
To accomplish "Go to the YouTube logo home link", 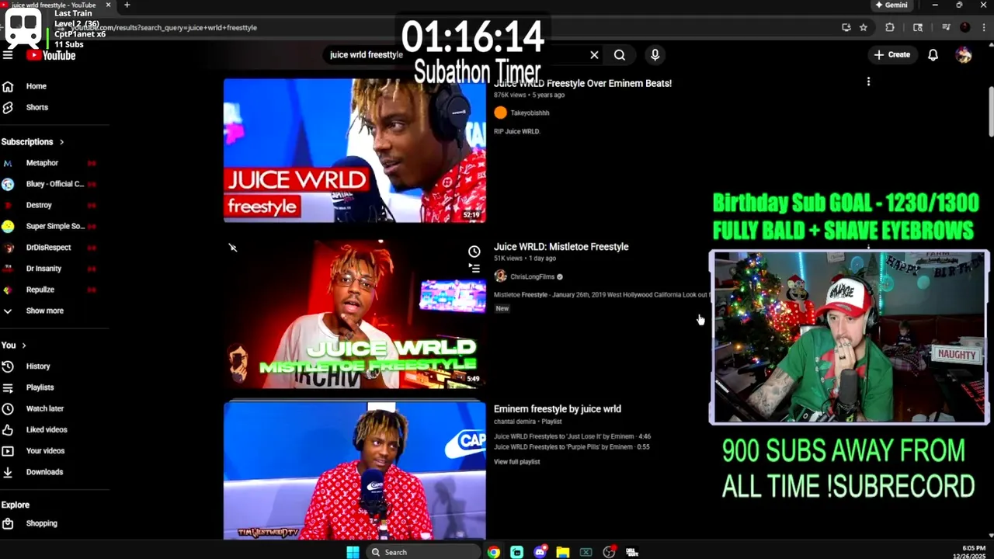I will point(51,55).
